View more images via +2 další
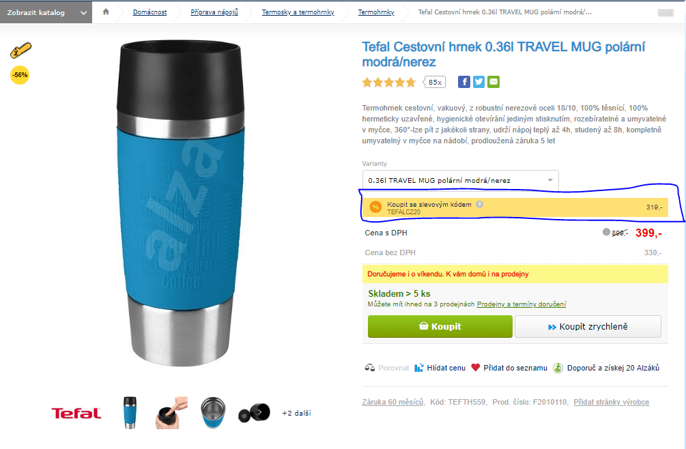 (x=296, y=413)
